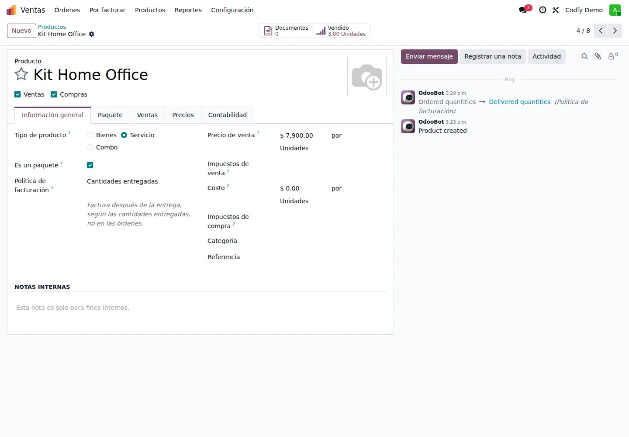Viewport: 629px width, 437px height.
Task: Add product image via camera icon
Action: pyautogui.click(x=367, y=76)
